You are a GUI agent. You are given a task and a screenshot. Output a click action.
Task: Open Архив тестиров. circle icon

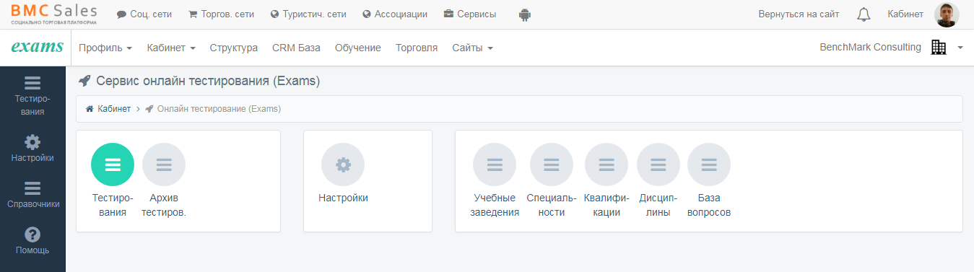point(164,164)
